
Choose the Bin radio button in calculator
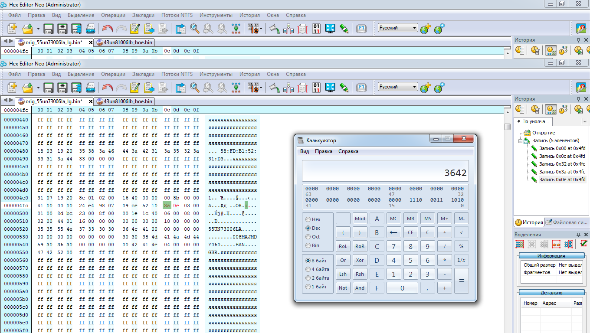click(308, 245)
